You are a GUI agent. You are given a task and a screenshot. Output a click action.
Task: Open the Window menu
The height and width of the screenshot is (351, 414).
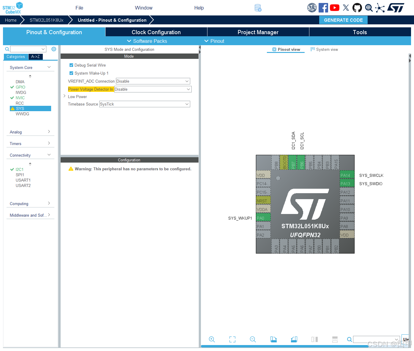144,8
